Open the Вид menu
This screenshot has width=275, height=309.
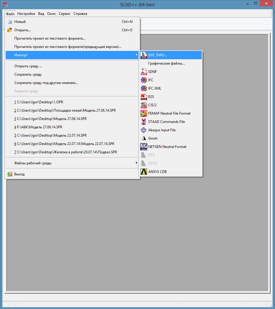(41, 14)
